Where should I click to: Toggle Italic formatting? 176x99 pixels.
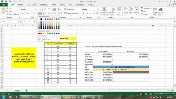(x=25, y=13)
